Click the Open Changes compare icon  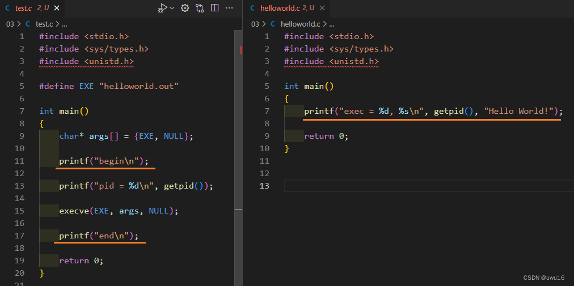200,8
